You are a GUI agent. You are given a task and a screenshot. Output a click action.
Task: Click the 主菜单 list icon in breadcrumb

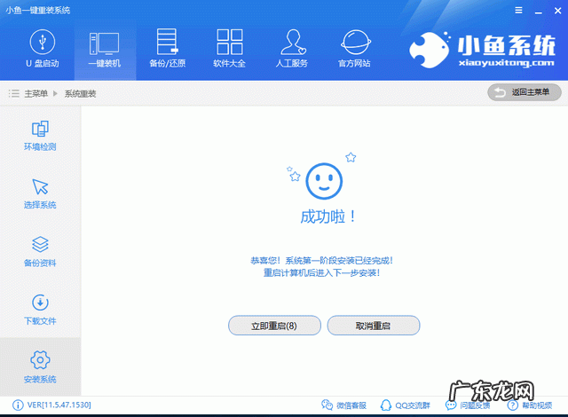click(14, 93)
